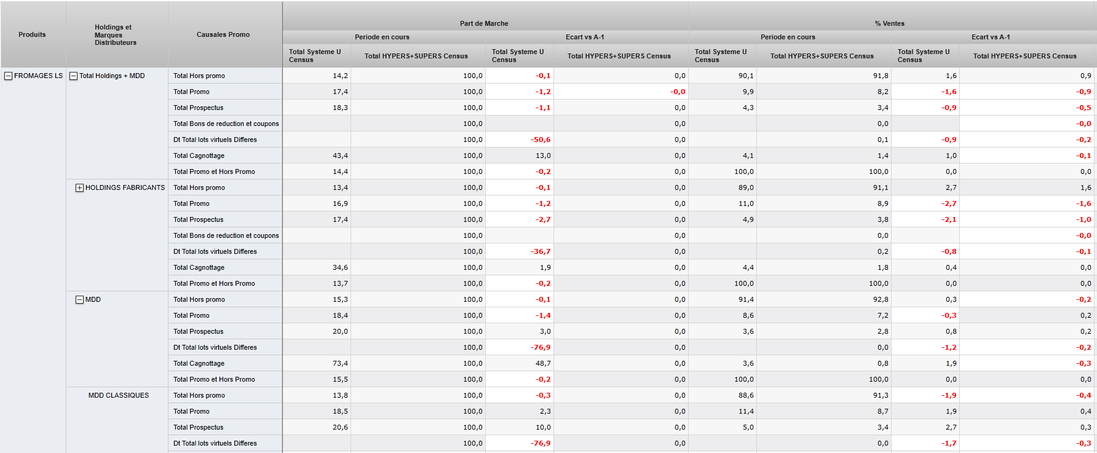
Task: Click the cell showing 7,2
Action: click(824, 315)
